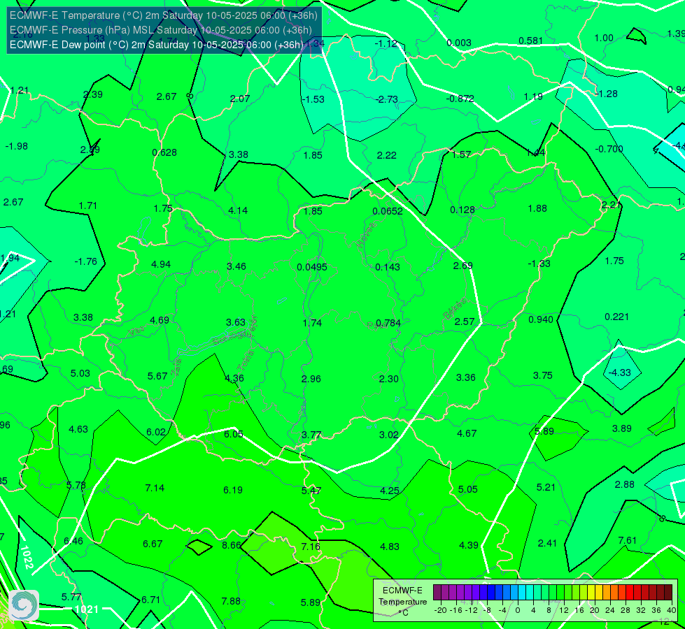
Task: Click the -0.700 dew point value
Action: [x=609, y=150]
